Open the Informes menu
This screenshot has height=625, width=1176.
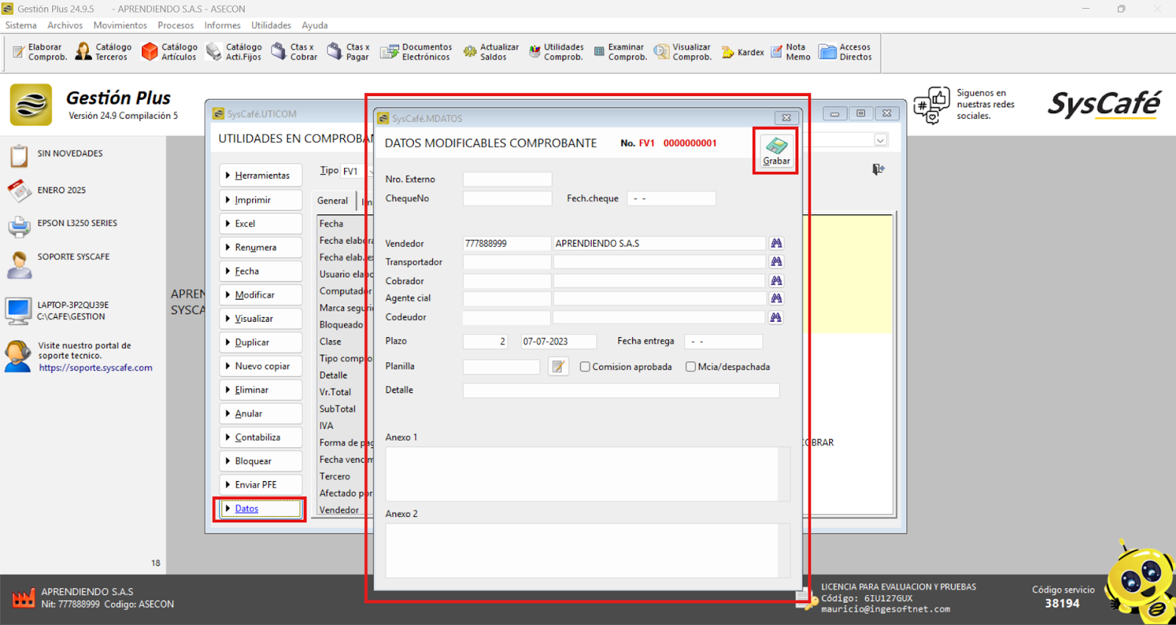coord(222,25)
